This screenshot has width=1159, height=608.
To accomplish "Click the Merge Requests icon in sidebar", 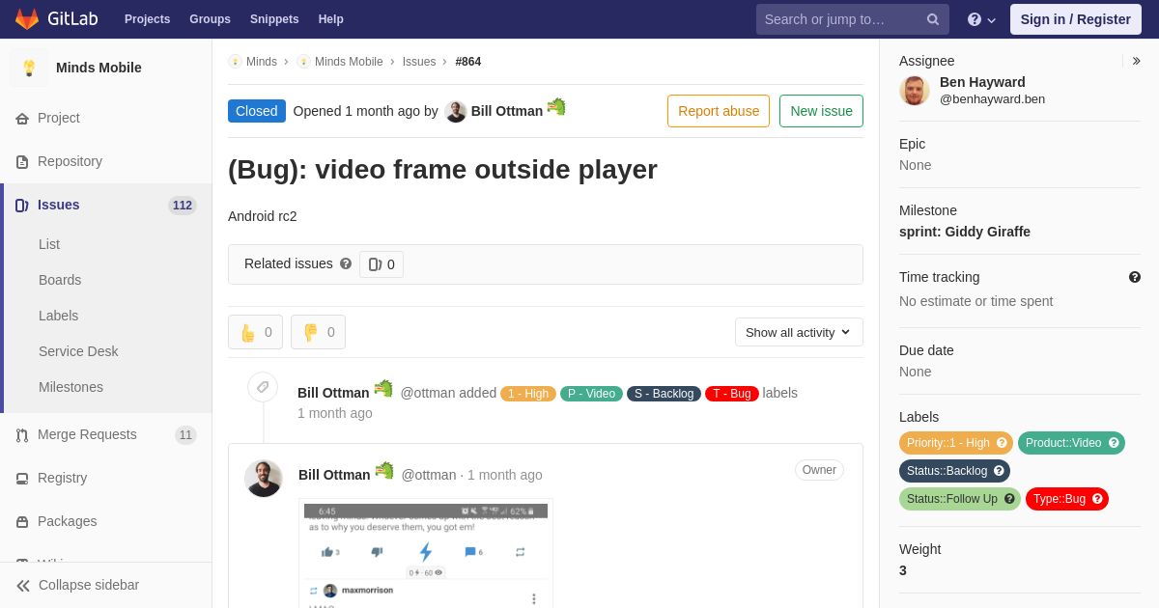I will coord(22,434).
